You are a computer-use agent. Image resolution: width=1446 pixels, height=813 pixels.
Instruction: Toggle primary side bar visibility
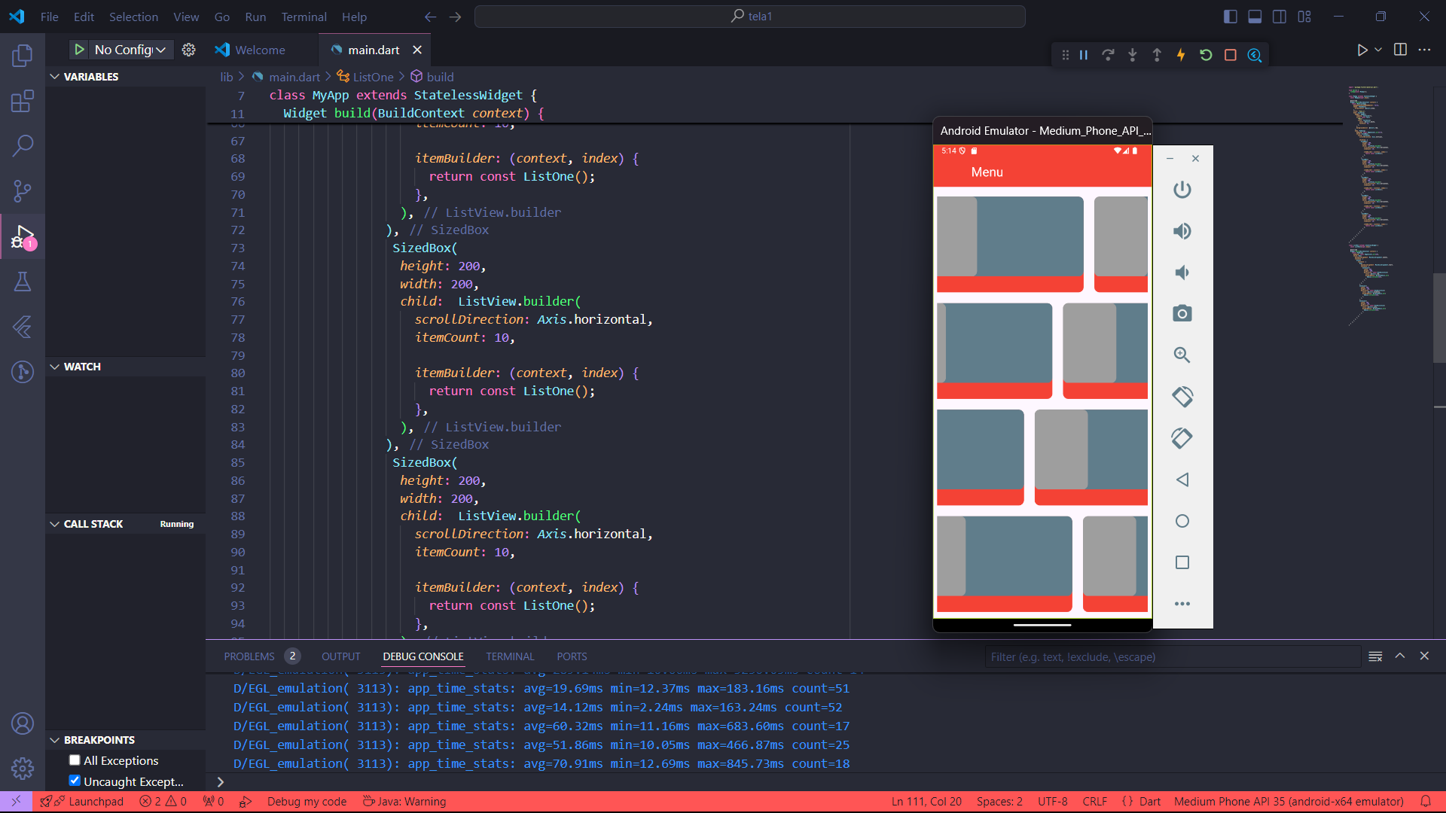(x=1231, y=17)
